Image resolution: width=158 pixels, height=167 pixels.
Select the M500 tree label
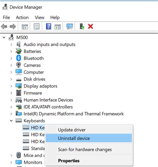click(x=22, y=37)
